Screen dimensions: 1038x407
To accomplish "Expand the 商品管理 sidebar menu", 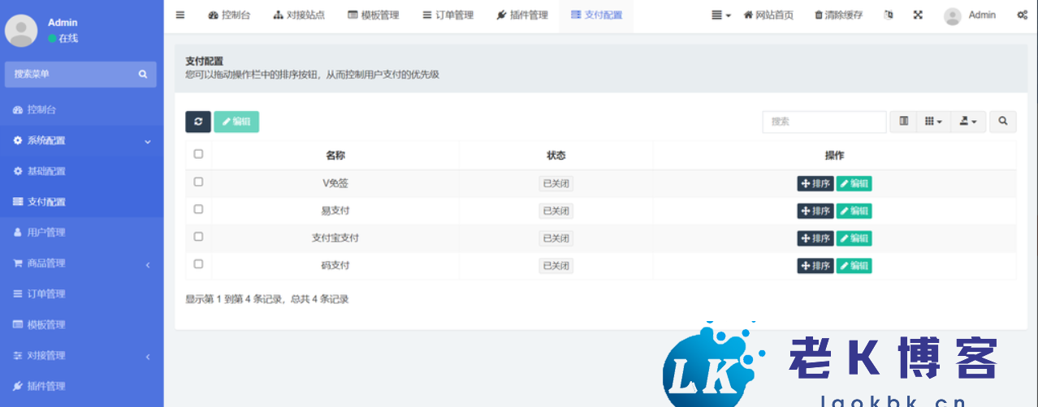I will [81, 263].
